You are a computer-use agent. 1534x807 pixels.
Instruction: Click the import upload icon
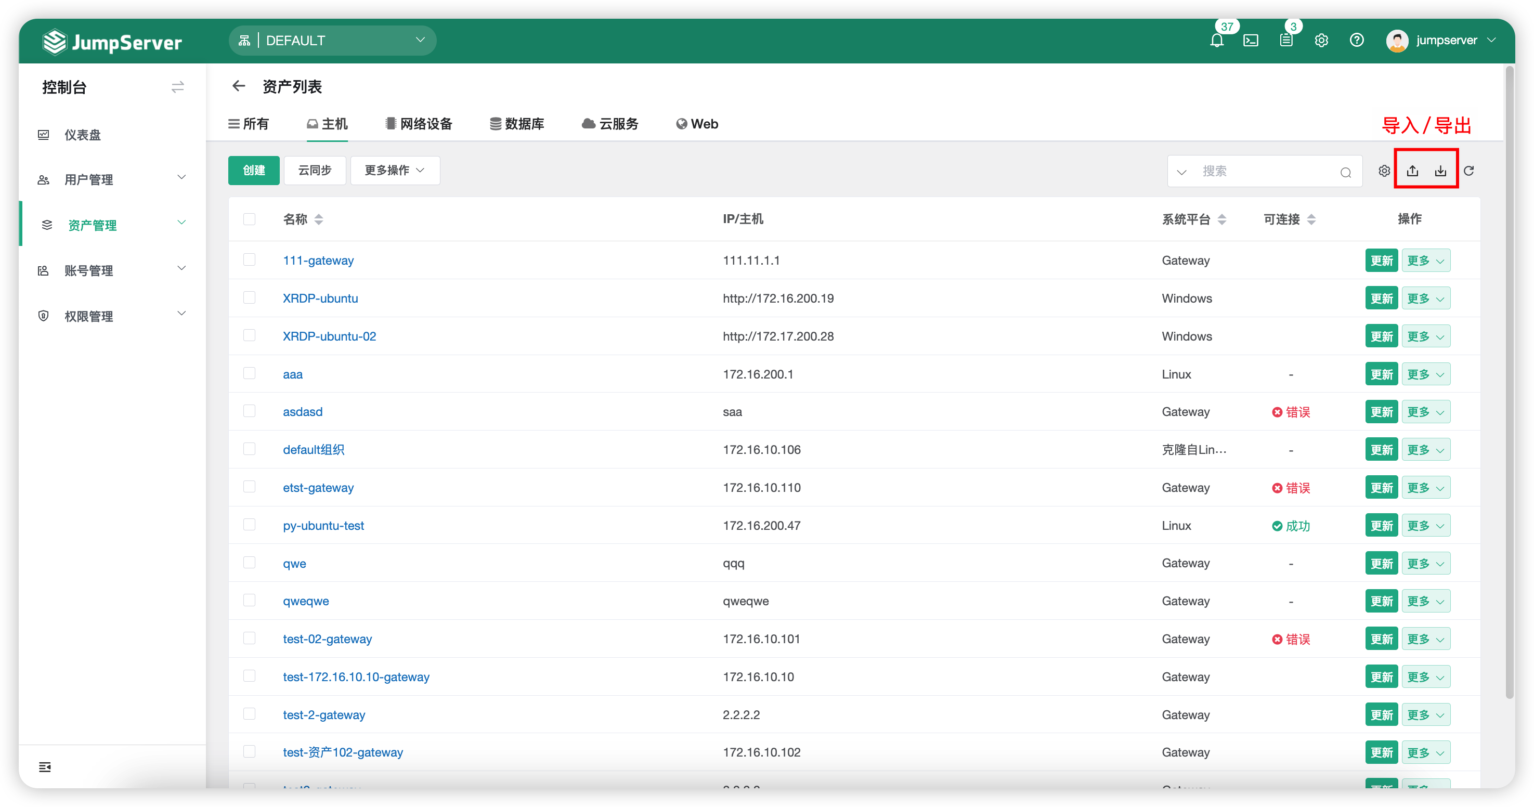[1412, 171]
